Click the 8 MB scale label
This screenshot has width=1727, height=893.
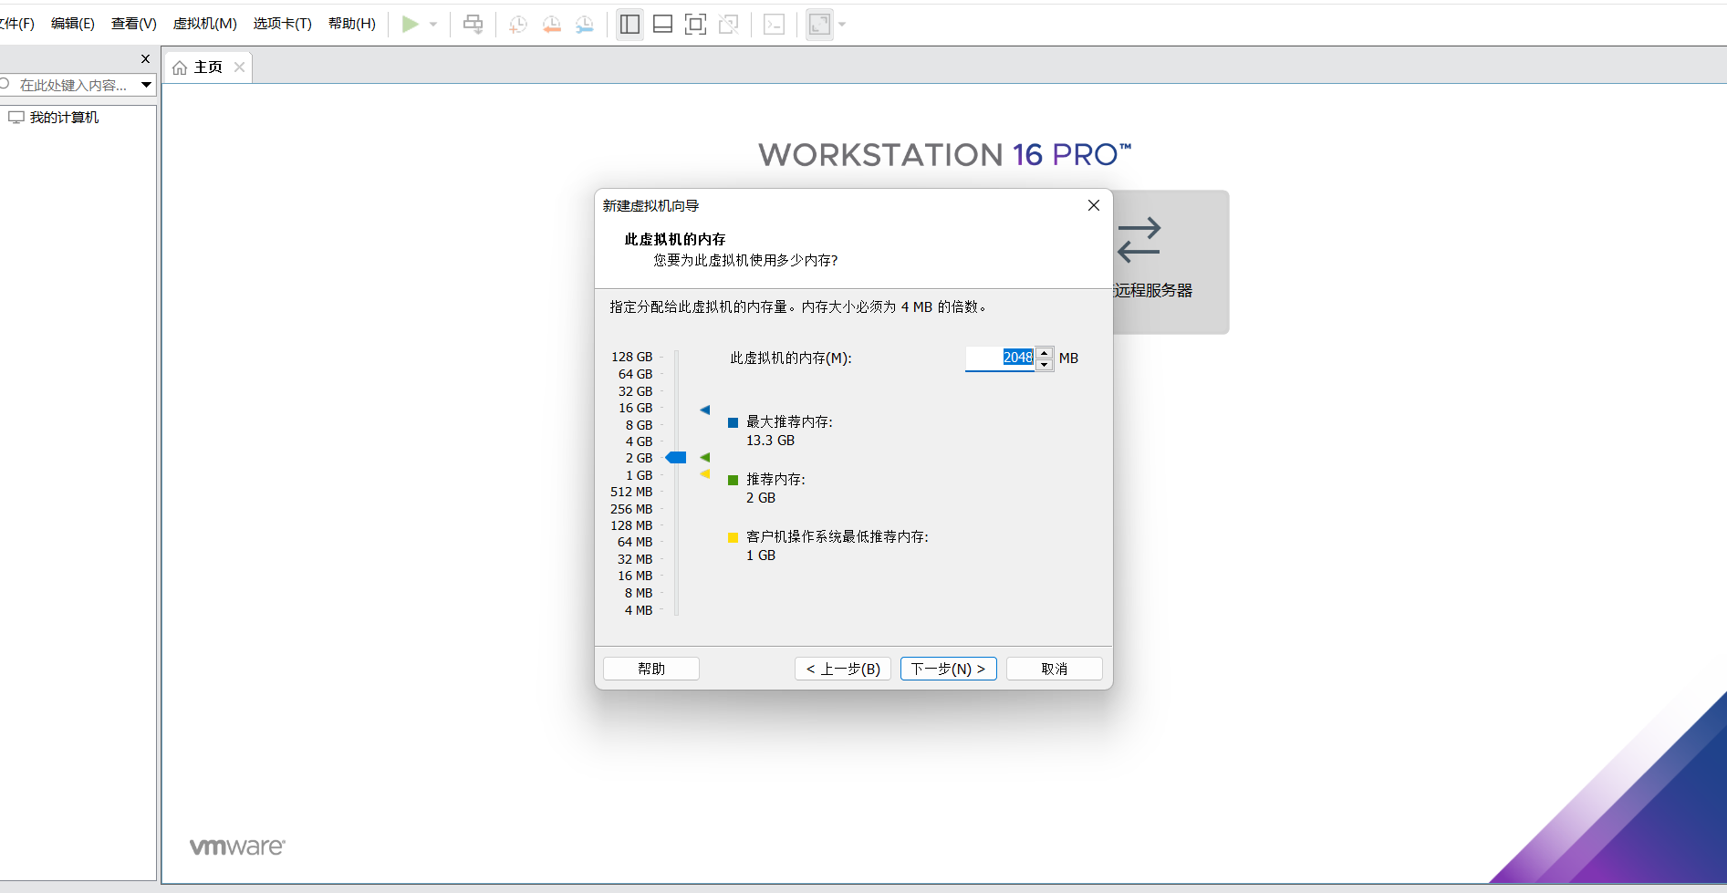pyautogui.click(x=639, y=594)
